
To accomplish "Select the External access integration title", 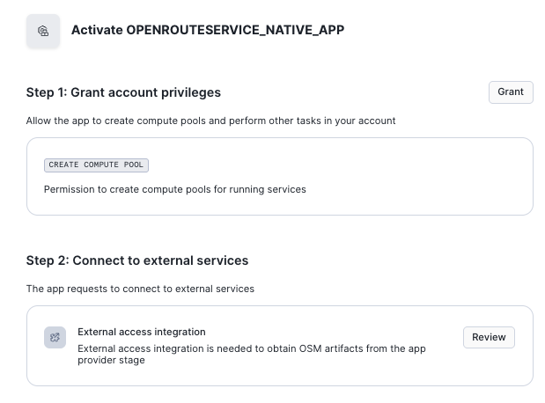I will coord(141,332).
